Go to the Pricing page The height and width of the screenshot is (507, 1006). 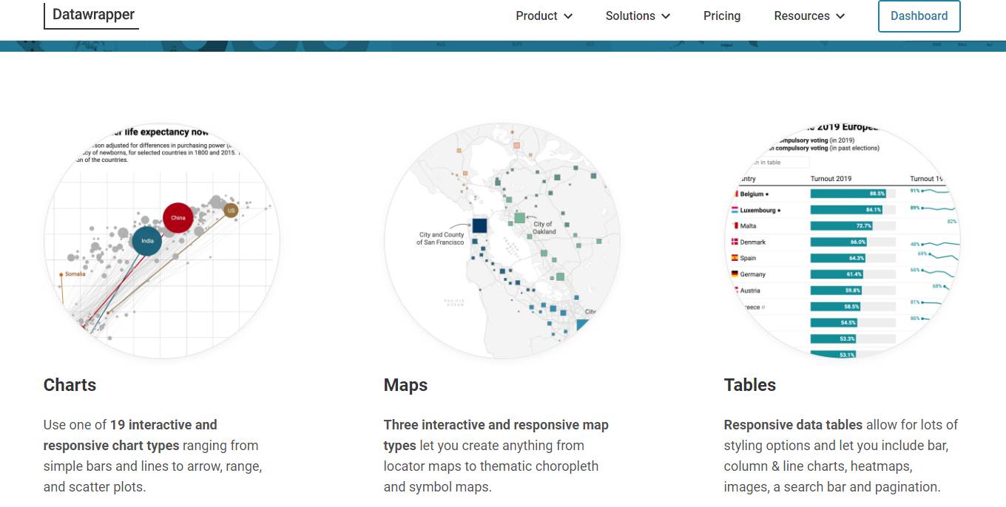(x=721, y=16)
